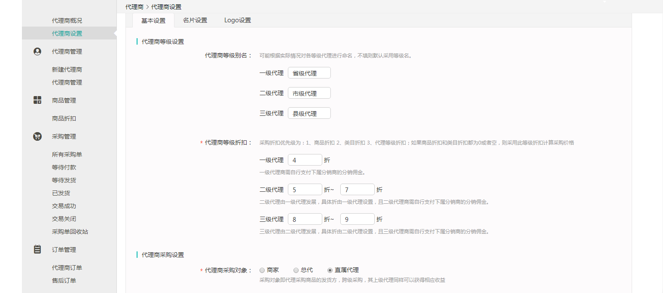Image resolution: width=663 pixels, height=293 pixels.
Task: Select the 总代 radio option
Action: point(296,270)
